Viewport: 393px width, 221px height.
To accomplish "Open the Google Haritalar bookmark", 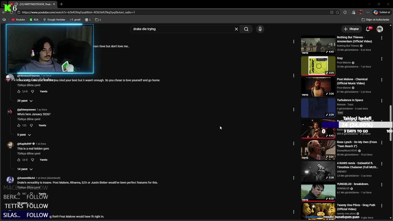I will pos(54,20).
